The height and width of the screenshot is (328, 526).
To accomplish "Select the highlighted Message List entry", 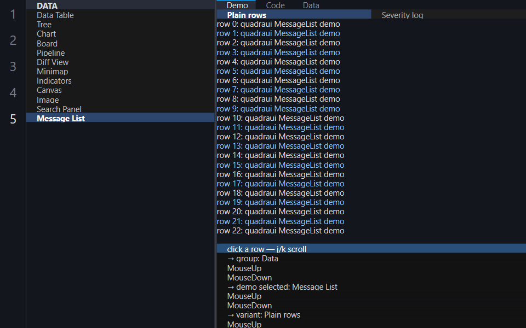I will (120, 119).
